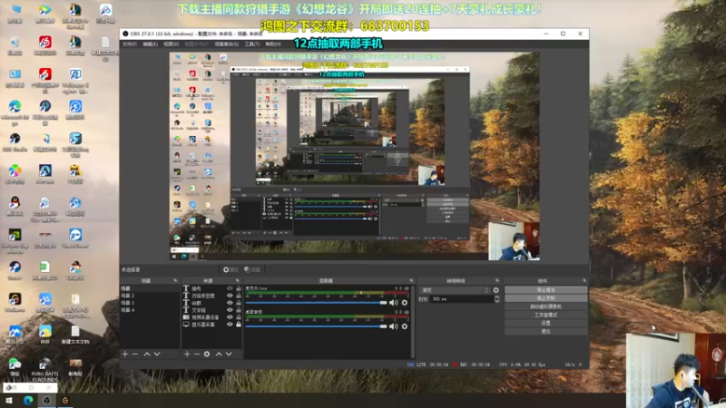Start the virtual camera with 启动虚拟摄像机
726x408 pixels.
(x=546, y=306)
